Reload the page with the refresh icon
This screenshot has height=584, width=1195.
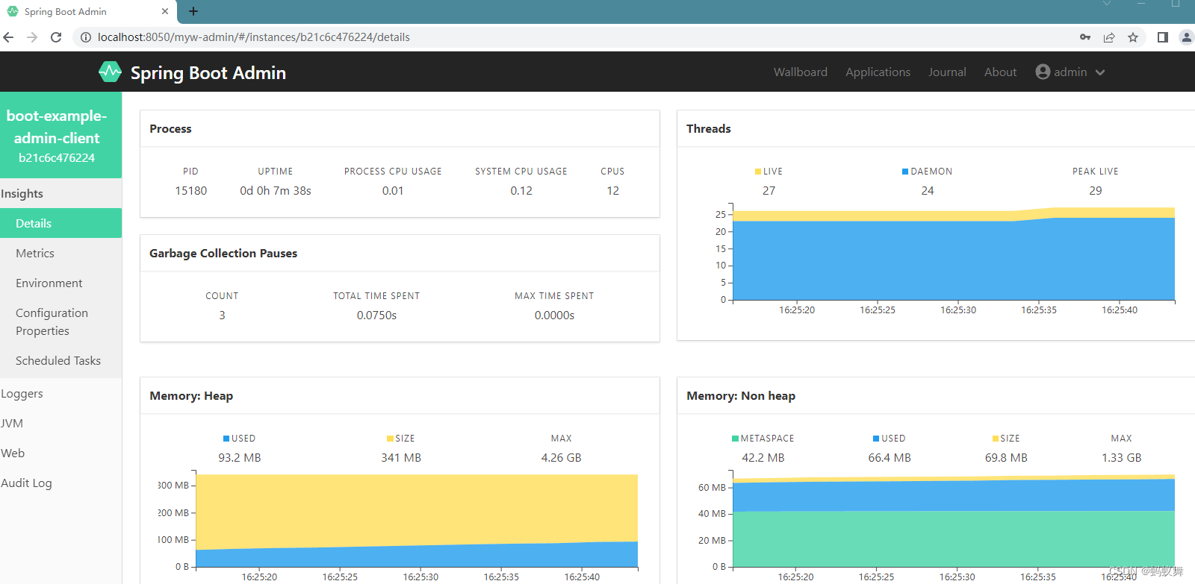[56, 37]
